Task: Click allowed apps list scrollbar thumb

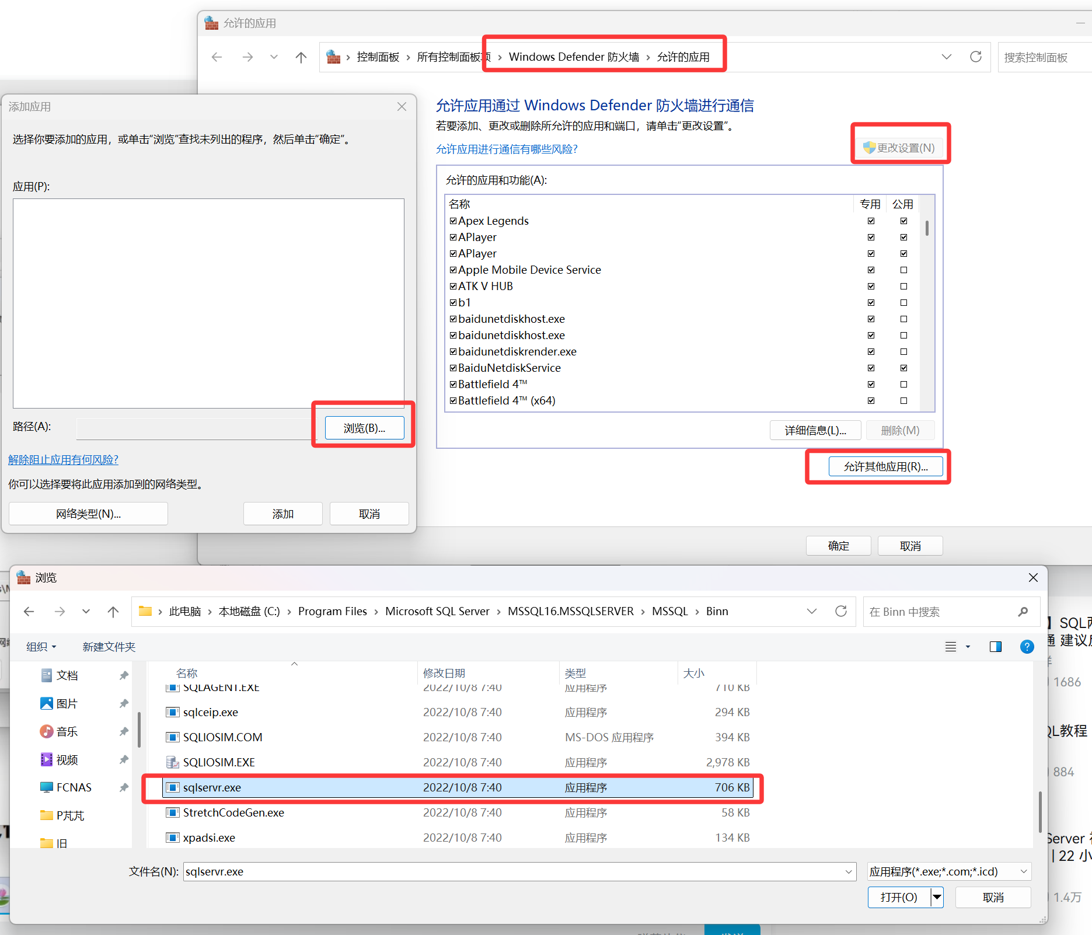Action: click(x=927, y=228)
